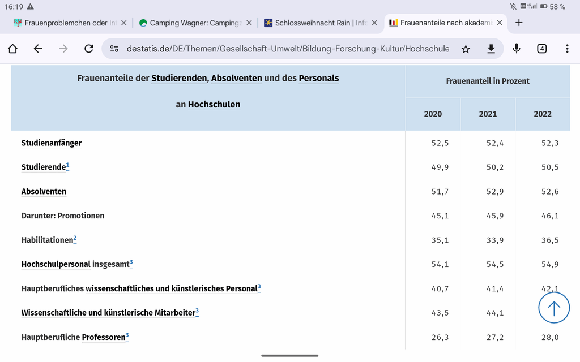Click the Hochschulpersonal link
This screenshot has height=362, width=580.
click(56, 264)
